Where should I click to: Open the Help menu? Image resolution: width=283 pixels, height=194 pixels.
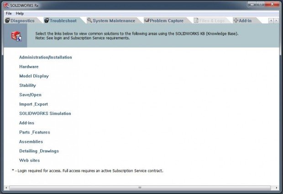(x=20, y=13)
